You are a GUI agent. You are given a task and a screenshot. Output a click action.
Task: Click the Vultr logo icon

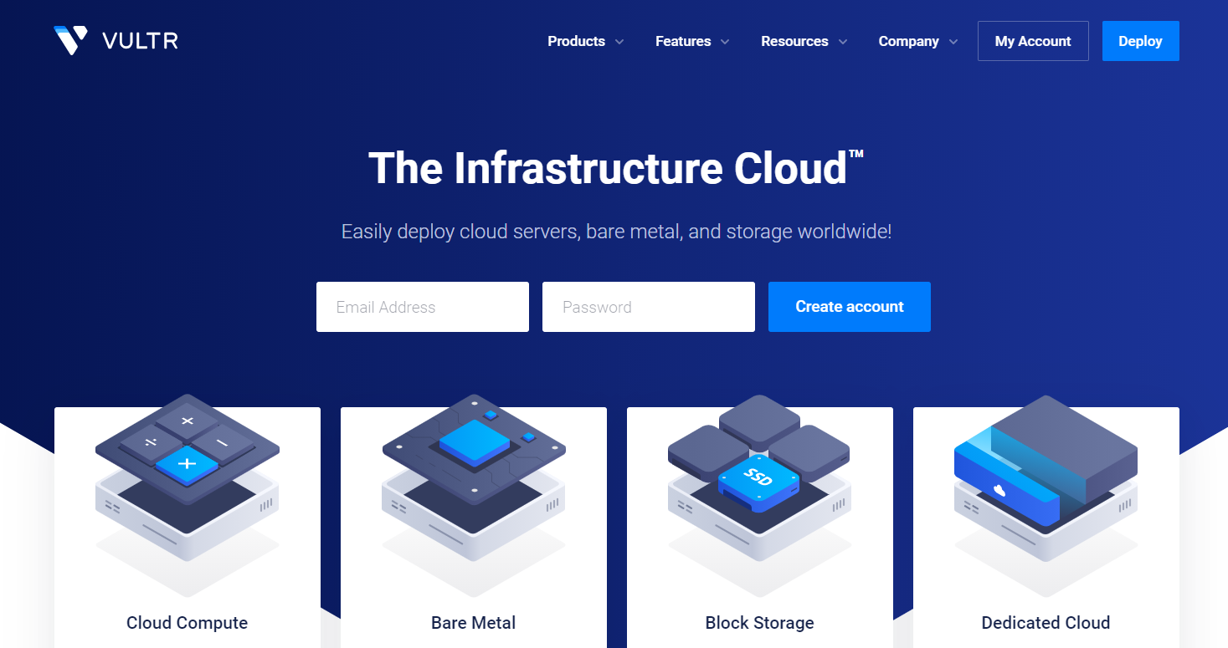tap(70, 40)
